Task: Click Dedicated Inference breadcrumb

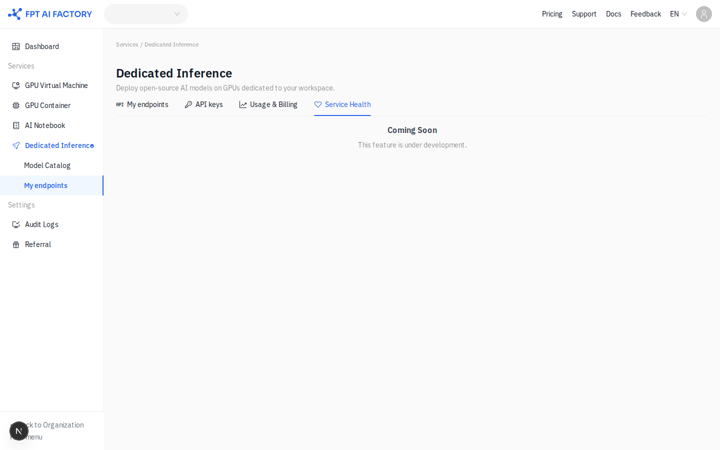Action: [171, 44]
